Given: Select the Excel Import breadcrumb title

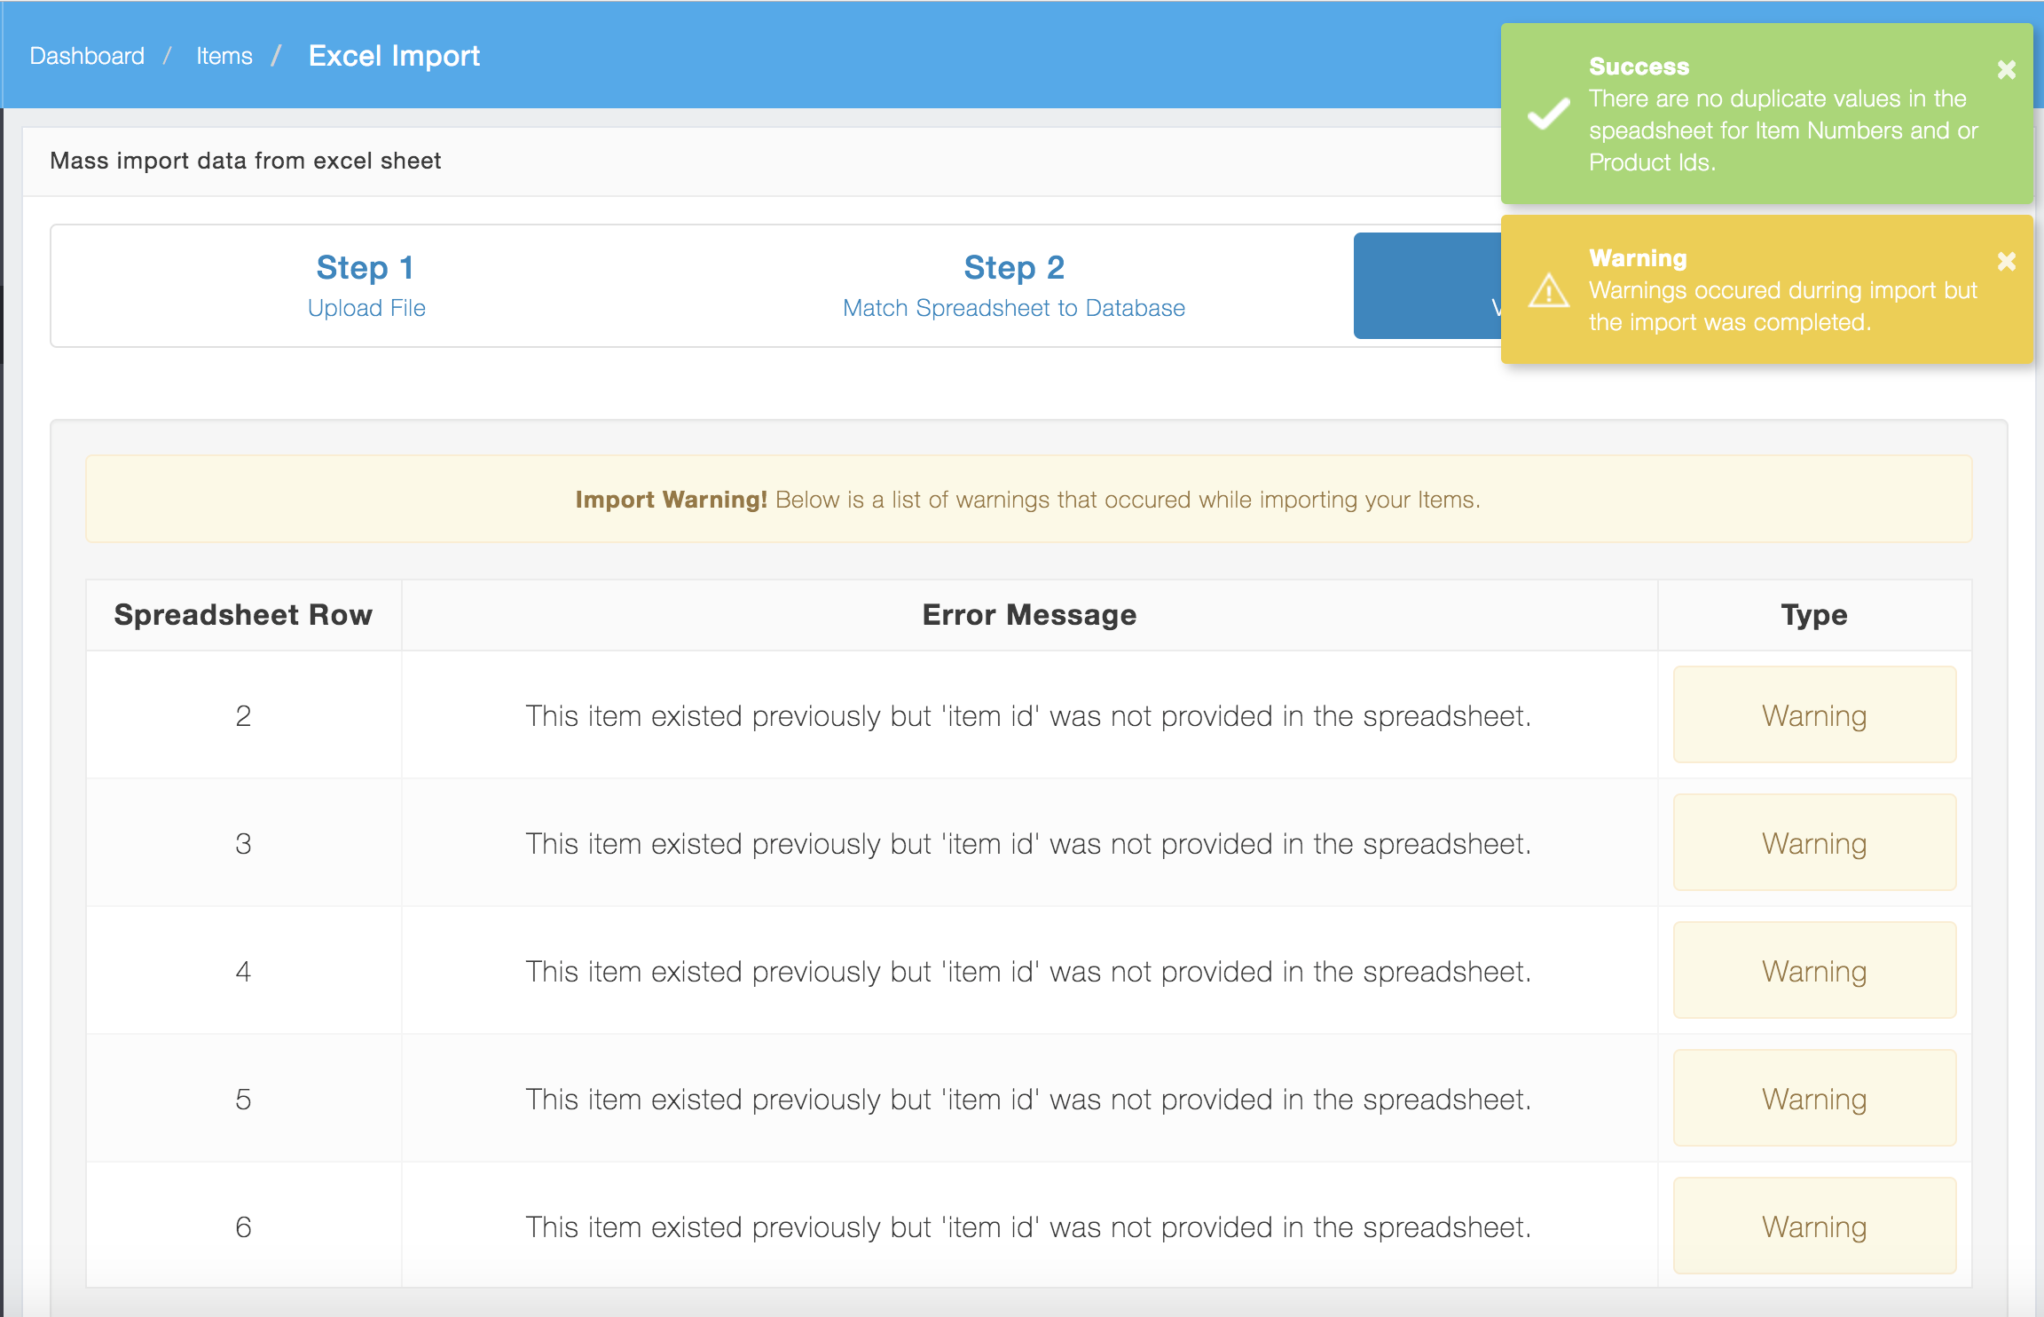Looking at the screenshot, I should [x=393, y=55].
